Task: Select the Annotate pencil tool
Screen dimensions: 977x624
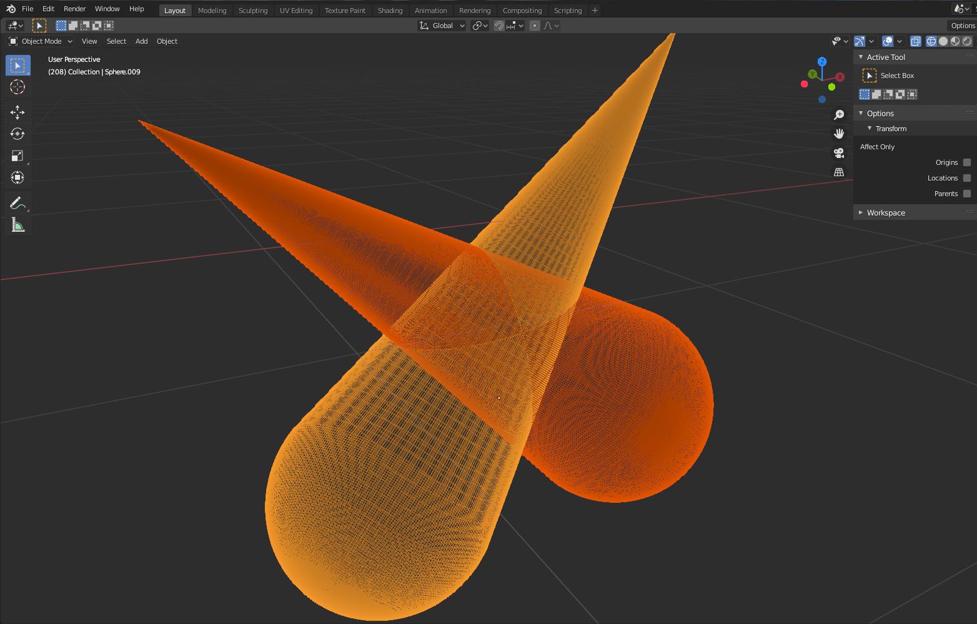Action: [x=17, y=203]
